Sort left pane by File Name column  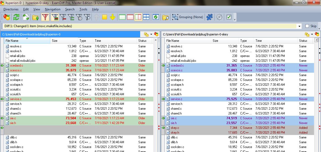(x=27, y=41)
